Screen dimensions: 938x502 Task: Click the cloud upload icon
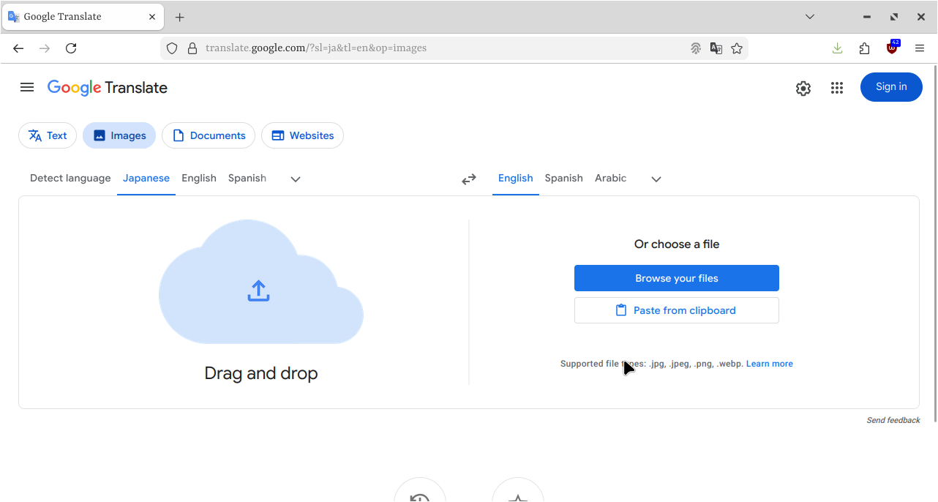tap(258, 291)
